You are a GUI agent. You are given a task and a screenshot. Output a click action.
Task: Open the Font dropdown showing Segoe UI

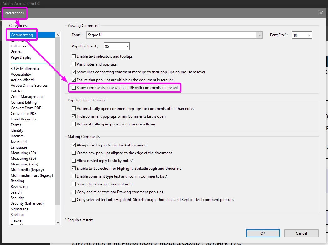174,35
